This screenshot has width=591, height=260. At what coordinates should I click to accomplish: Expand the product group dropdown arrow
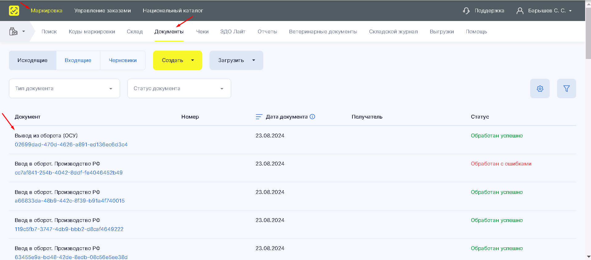[23, 31]
